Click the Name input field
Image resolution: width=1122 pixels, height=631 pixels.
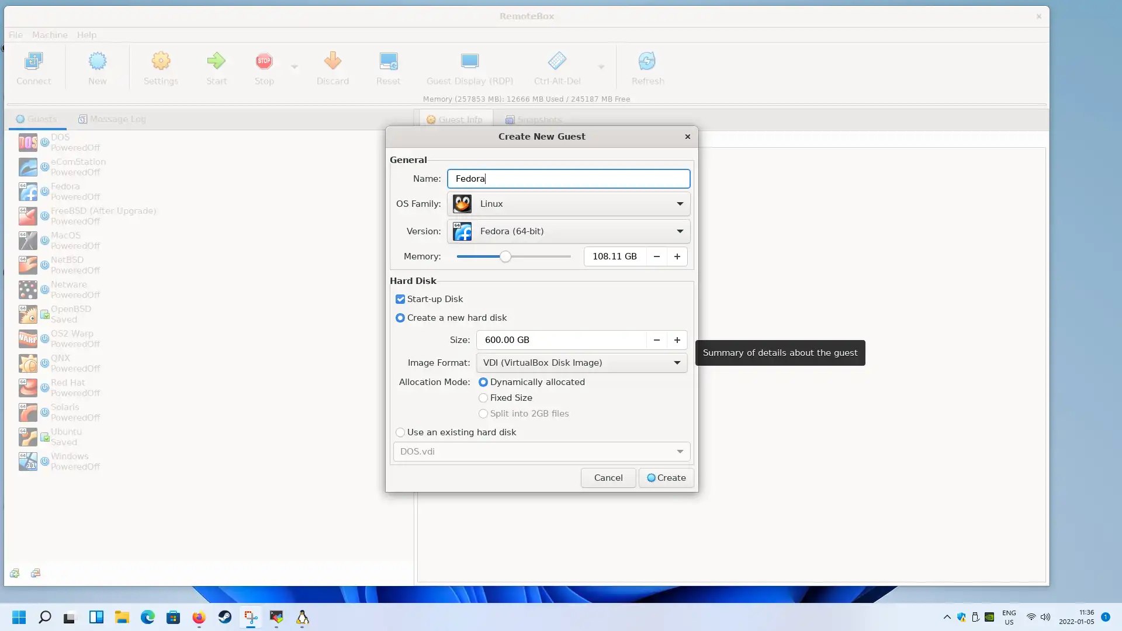point(568,179)
